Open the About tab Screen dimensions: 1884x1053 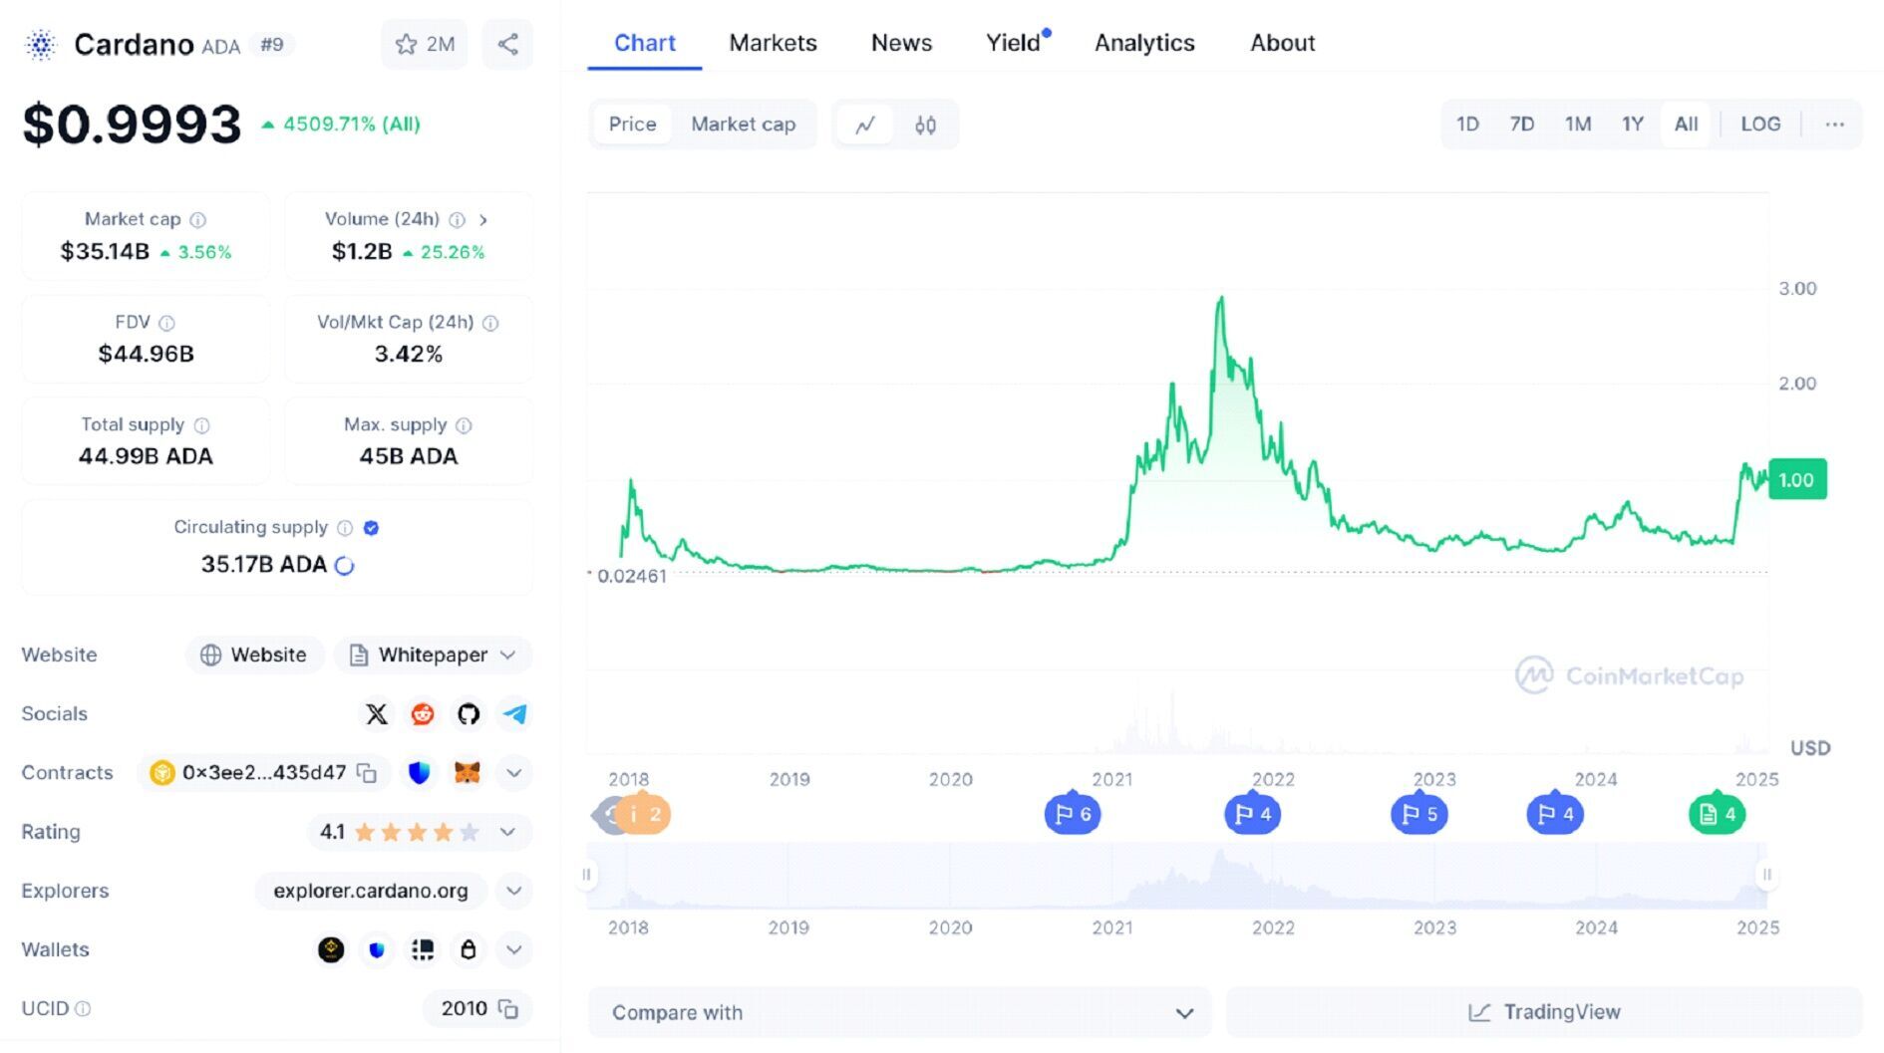click(1283, 43)
